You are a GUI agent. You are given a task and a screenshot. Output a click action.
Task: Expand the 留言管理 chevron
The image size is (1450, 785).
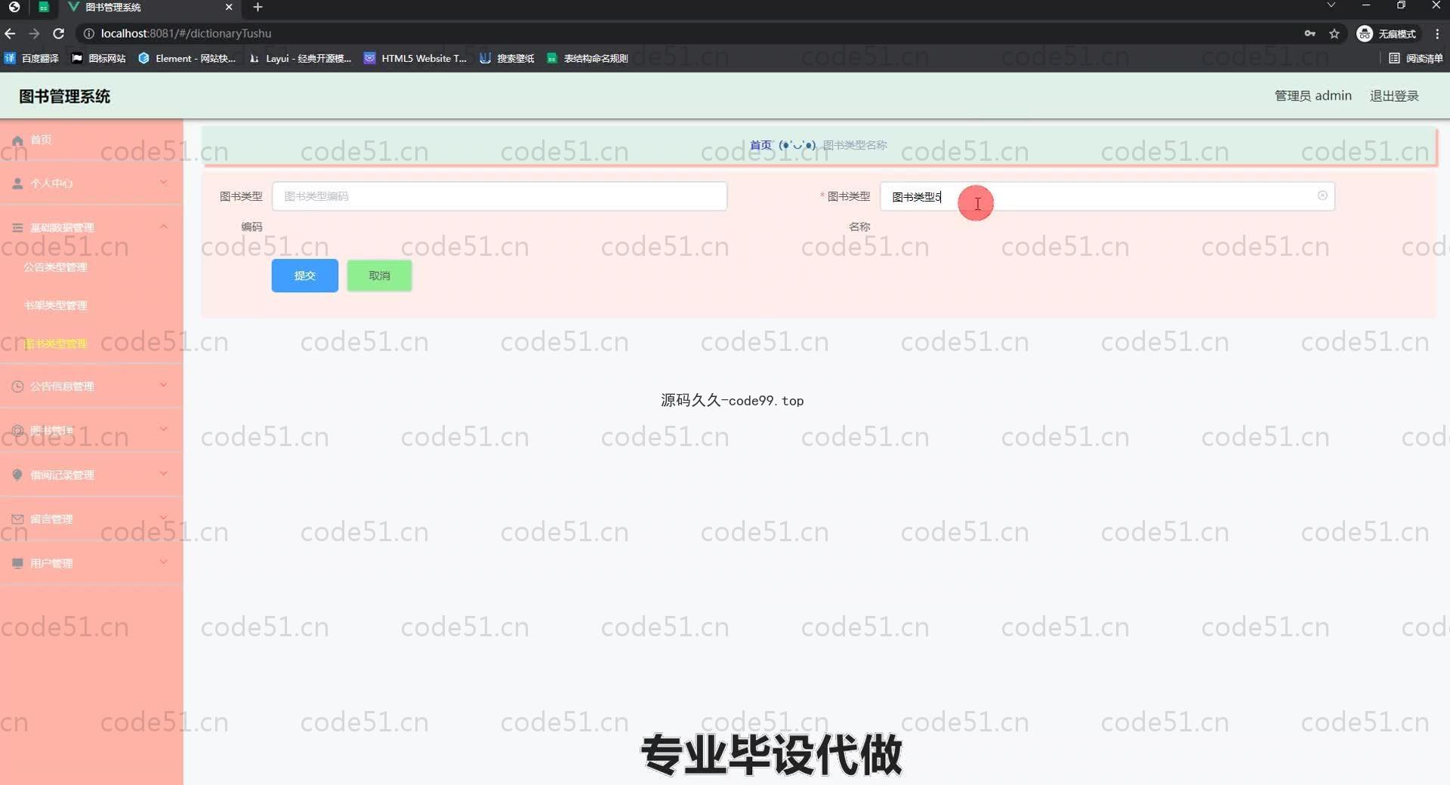coord(164,518)
